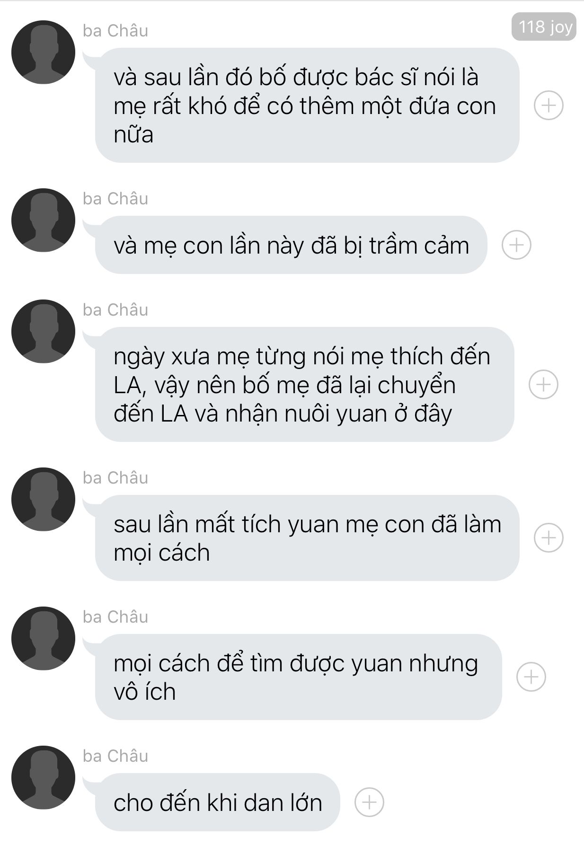Select the 'mọi cách để tìm được yuan' bubble
The height and width of the screenshot is (845, 584).
point(298,677)
